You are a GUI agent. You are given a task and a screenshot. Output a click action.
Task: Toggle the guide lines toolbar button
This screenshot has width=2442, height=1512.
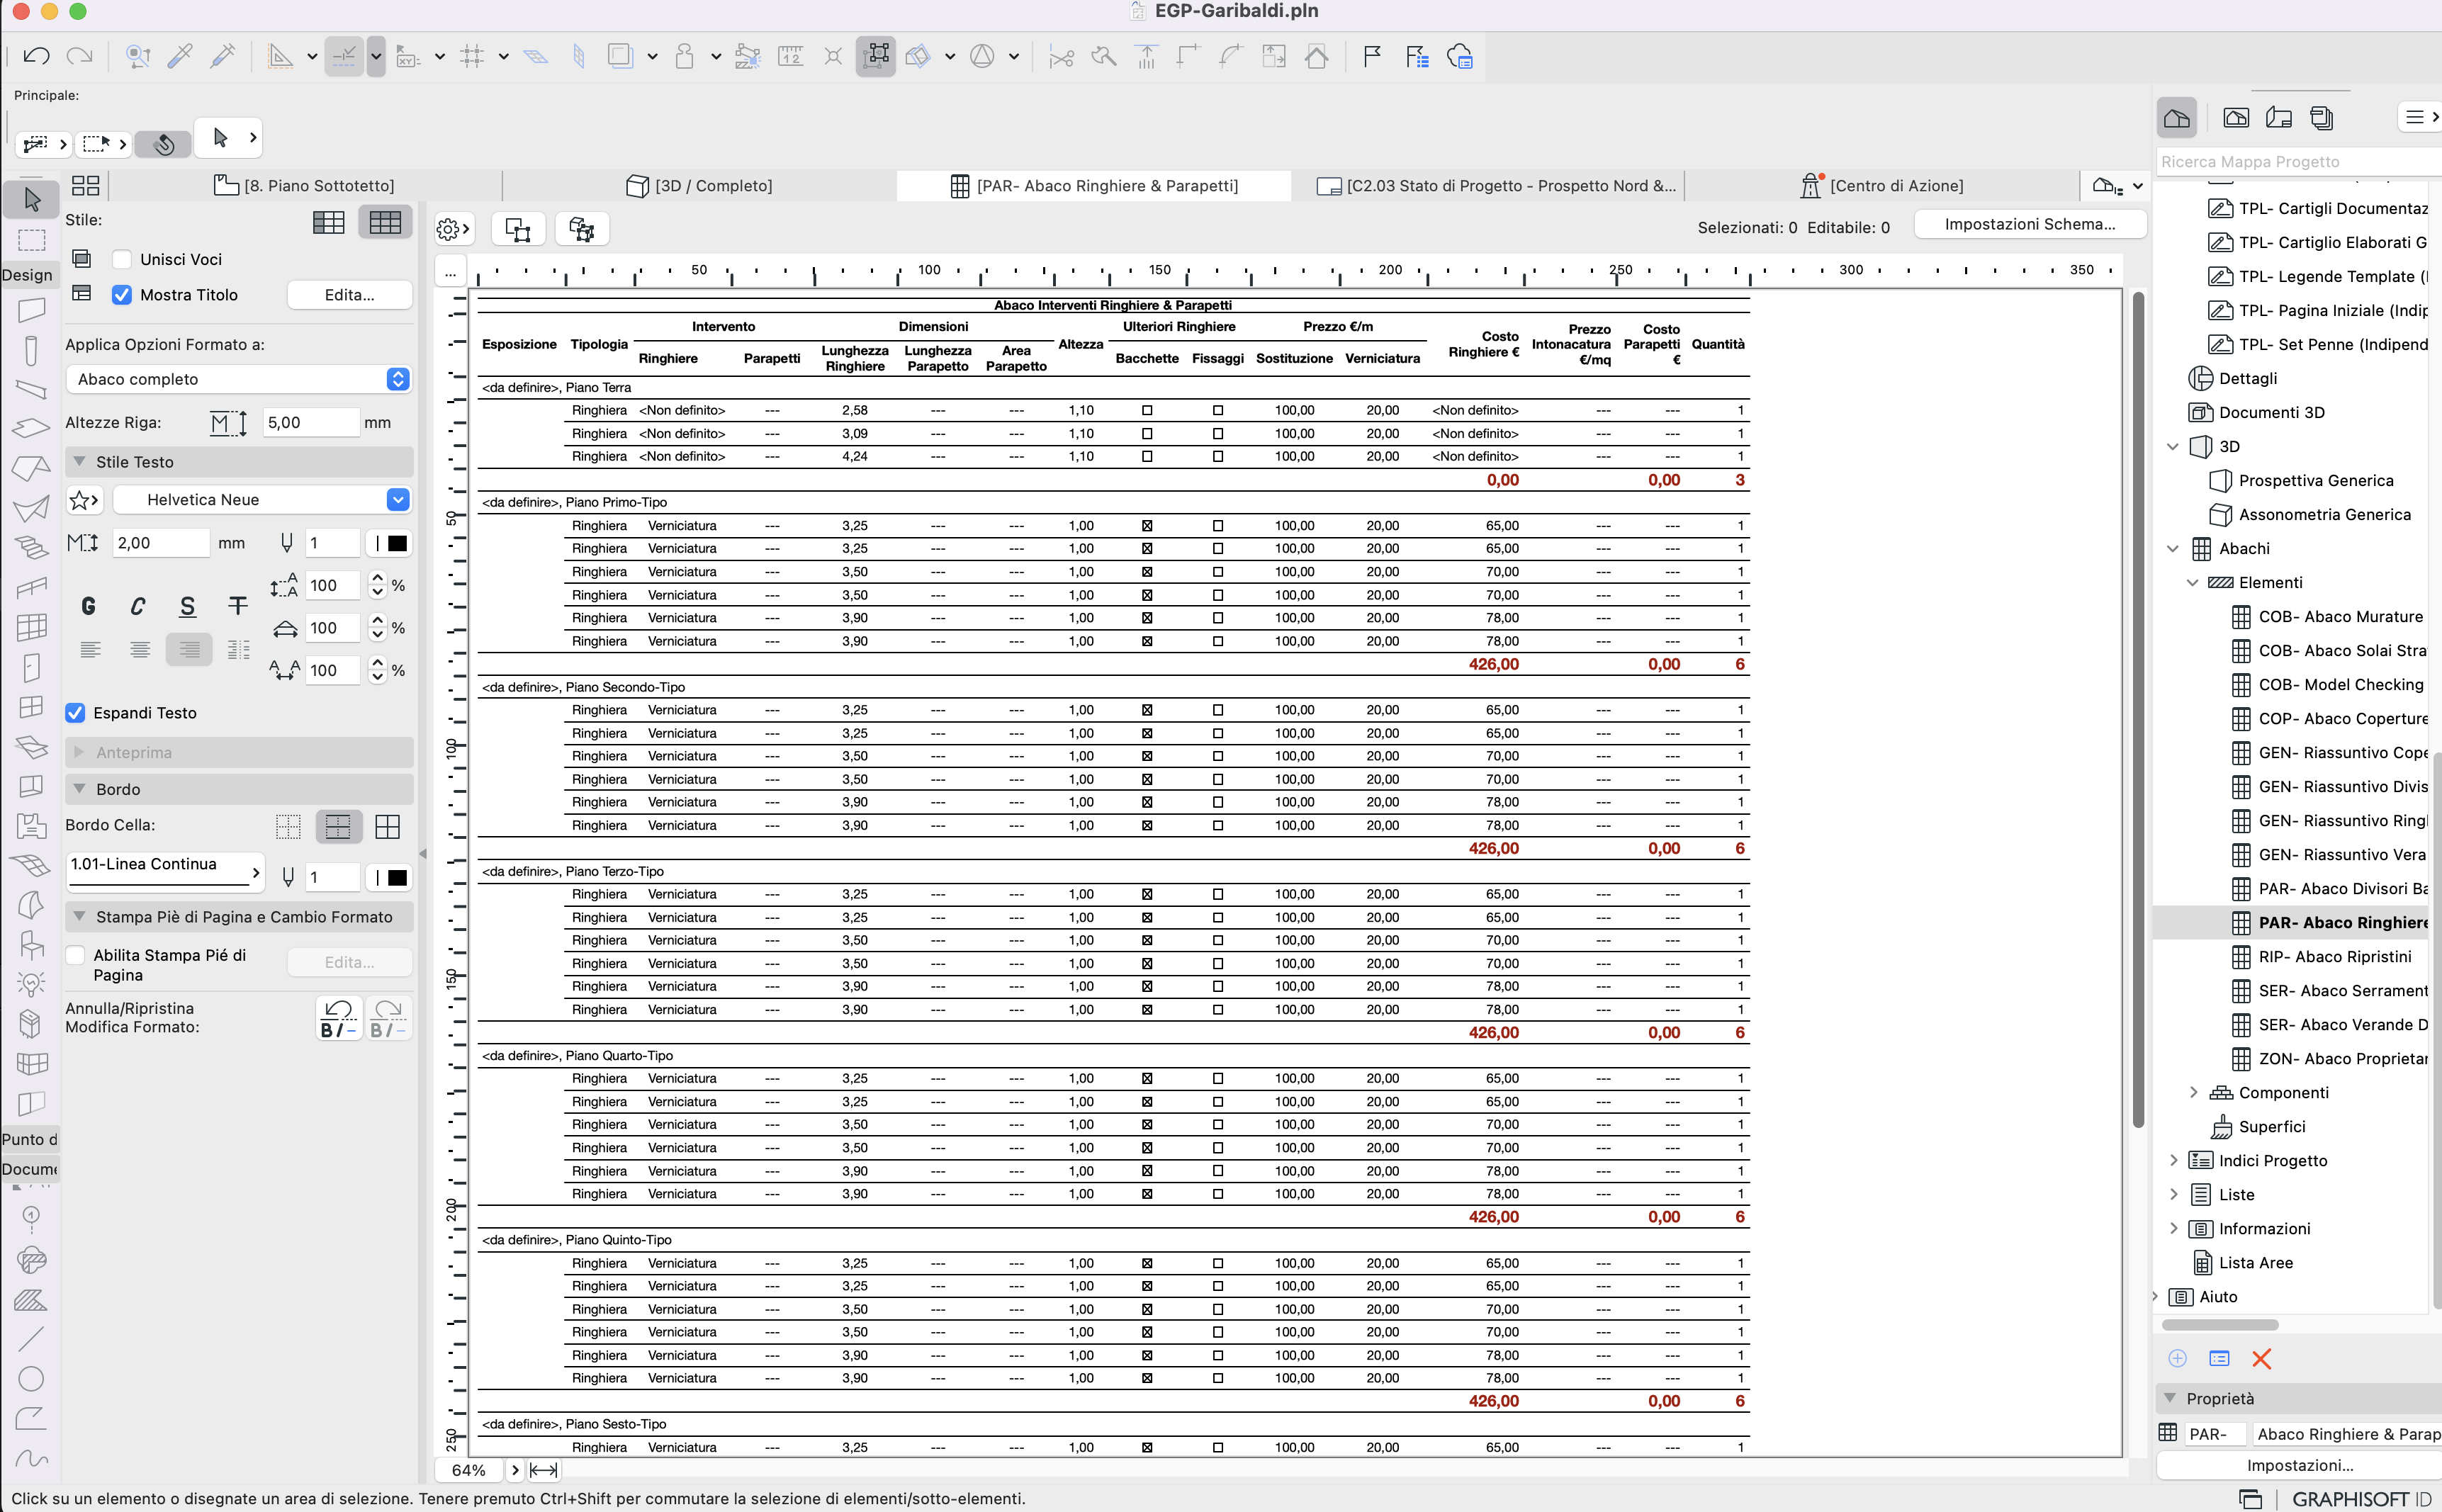pyautogui.click(x=344, y=56)
